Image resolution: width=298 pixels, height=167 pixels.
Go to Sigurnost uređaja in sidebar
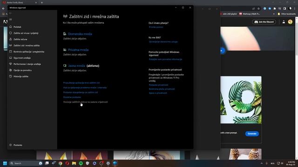[22, 58]
